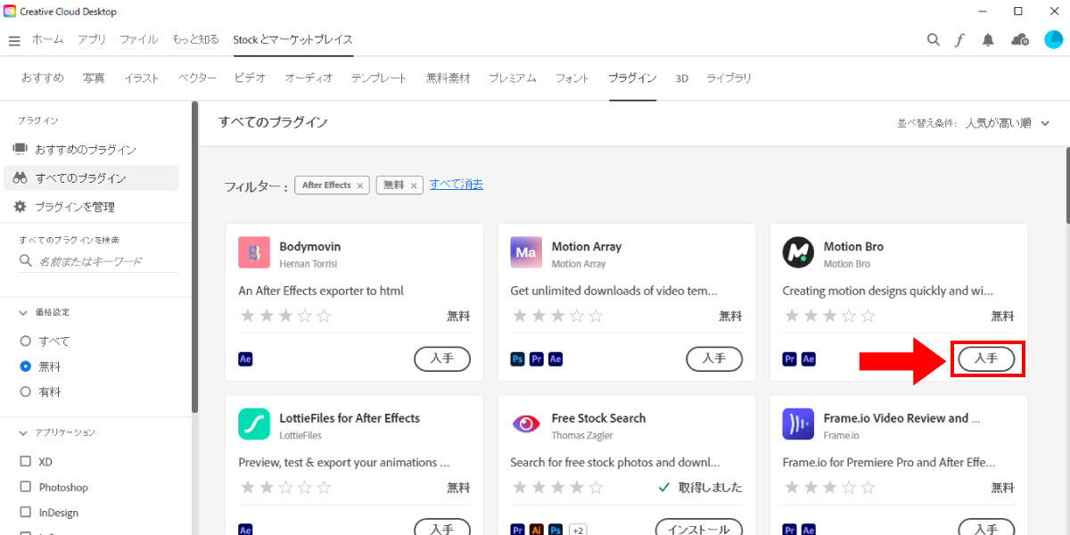Click the すべて消去 clear filters link
This screenshot has height=535, width=1070.
457,185
